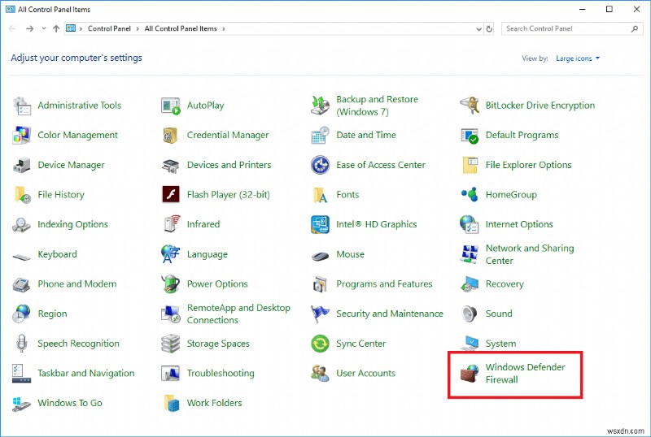Click the Ease of Access Center icon
The image size is (651, 437).
320,165
